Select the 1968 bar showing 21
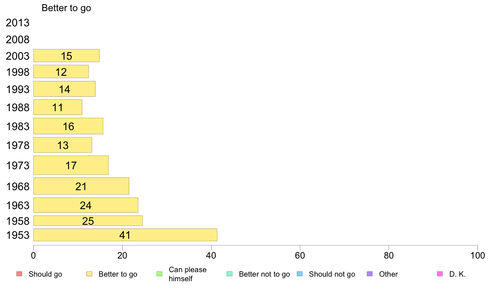489x303 pixels. tap(81, 186)
